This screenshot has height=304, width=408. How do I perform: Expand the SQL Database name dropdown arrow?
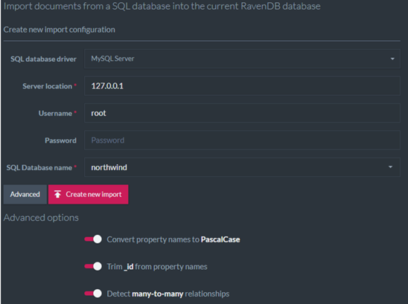[x=390, y=167]
